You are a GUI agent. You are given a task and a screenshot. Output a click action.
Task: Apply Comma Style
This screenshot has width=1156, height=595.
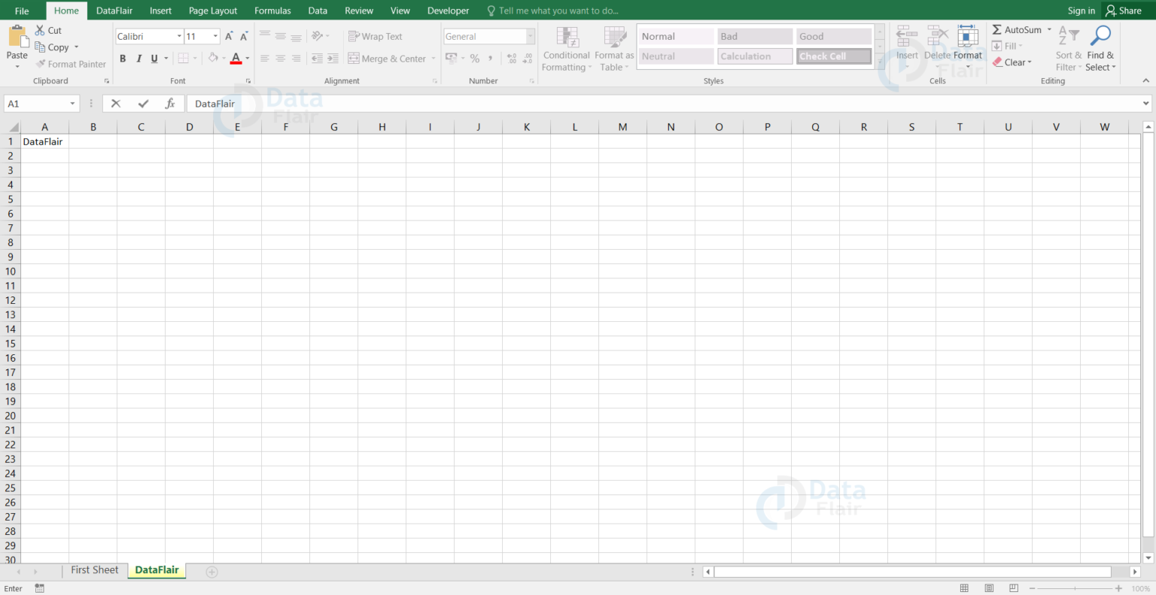pos(491,58)
